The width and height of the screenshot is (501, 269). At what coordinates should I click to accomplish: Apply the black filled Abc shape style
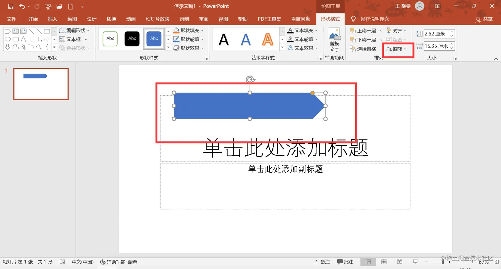pyautogui.click(x=132, y=39)
